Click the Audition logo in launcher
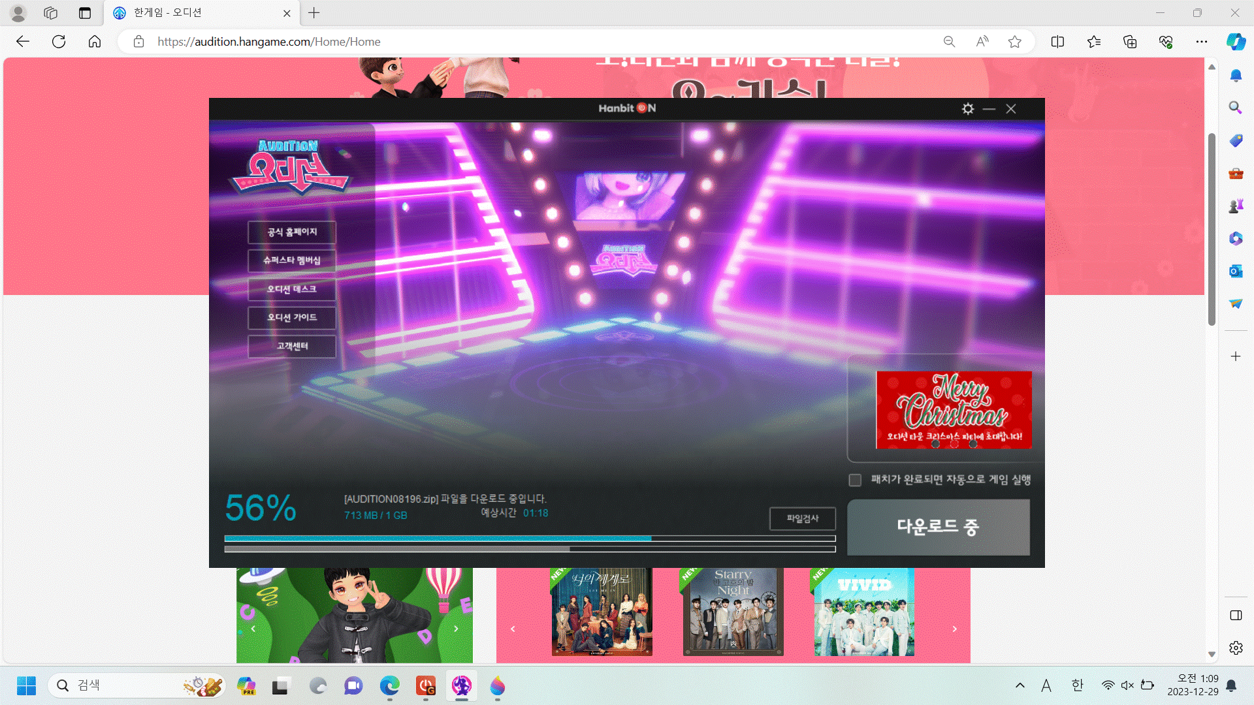 [x=290, y=166]
